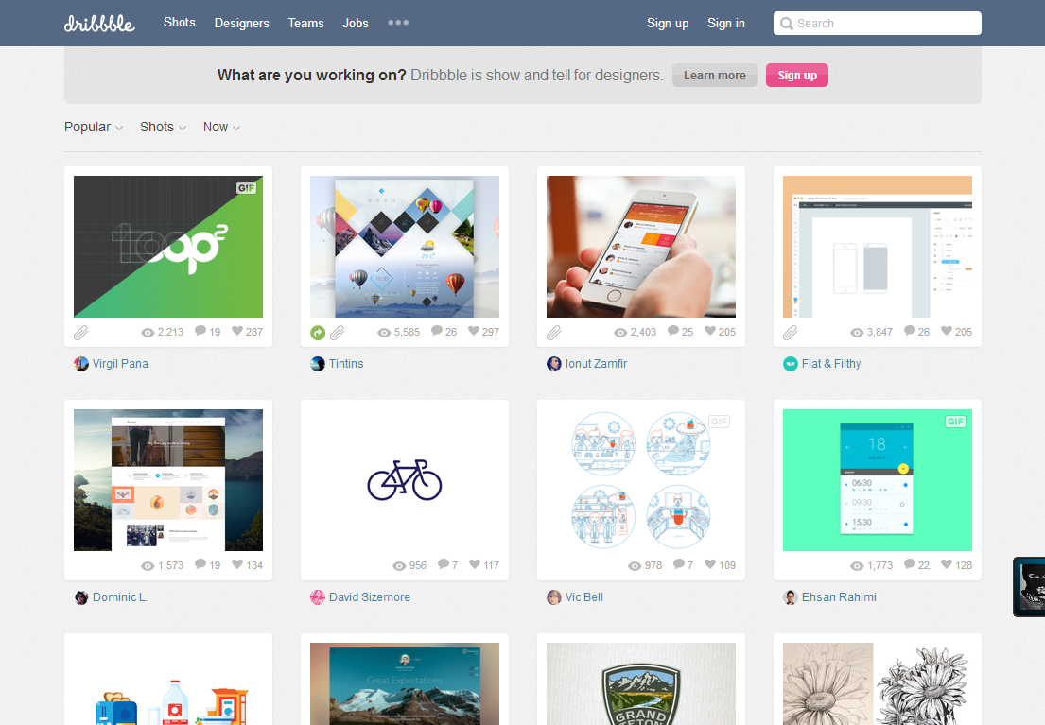
Task: Open the Teams nav item
Action: (305, 24)
